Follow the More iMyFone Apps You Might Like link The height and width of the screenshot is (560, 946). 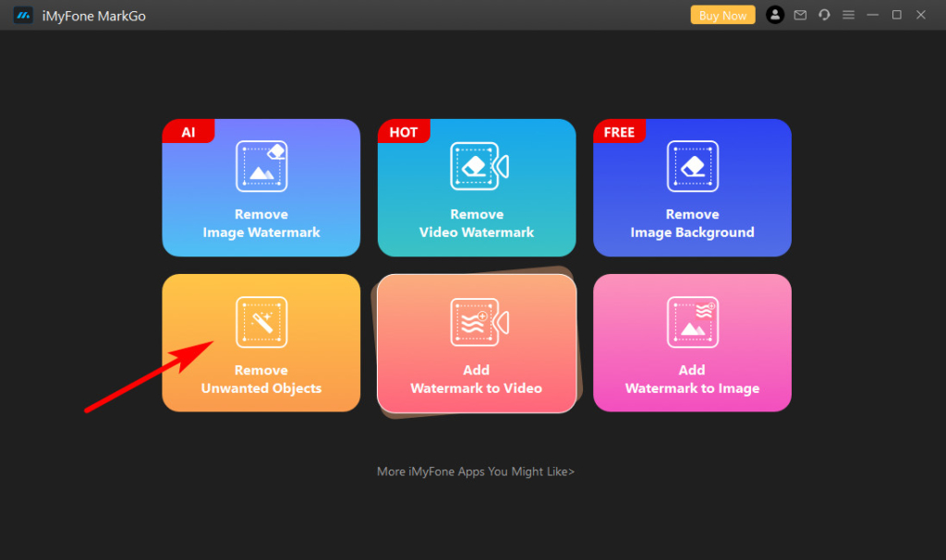click(x=476, y=471)
